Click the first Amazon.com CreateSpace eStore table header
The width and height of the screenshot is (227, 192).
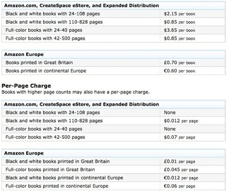tap(113, 6)
